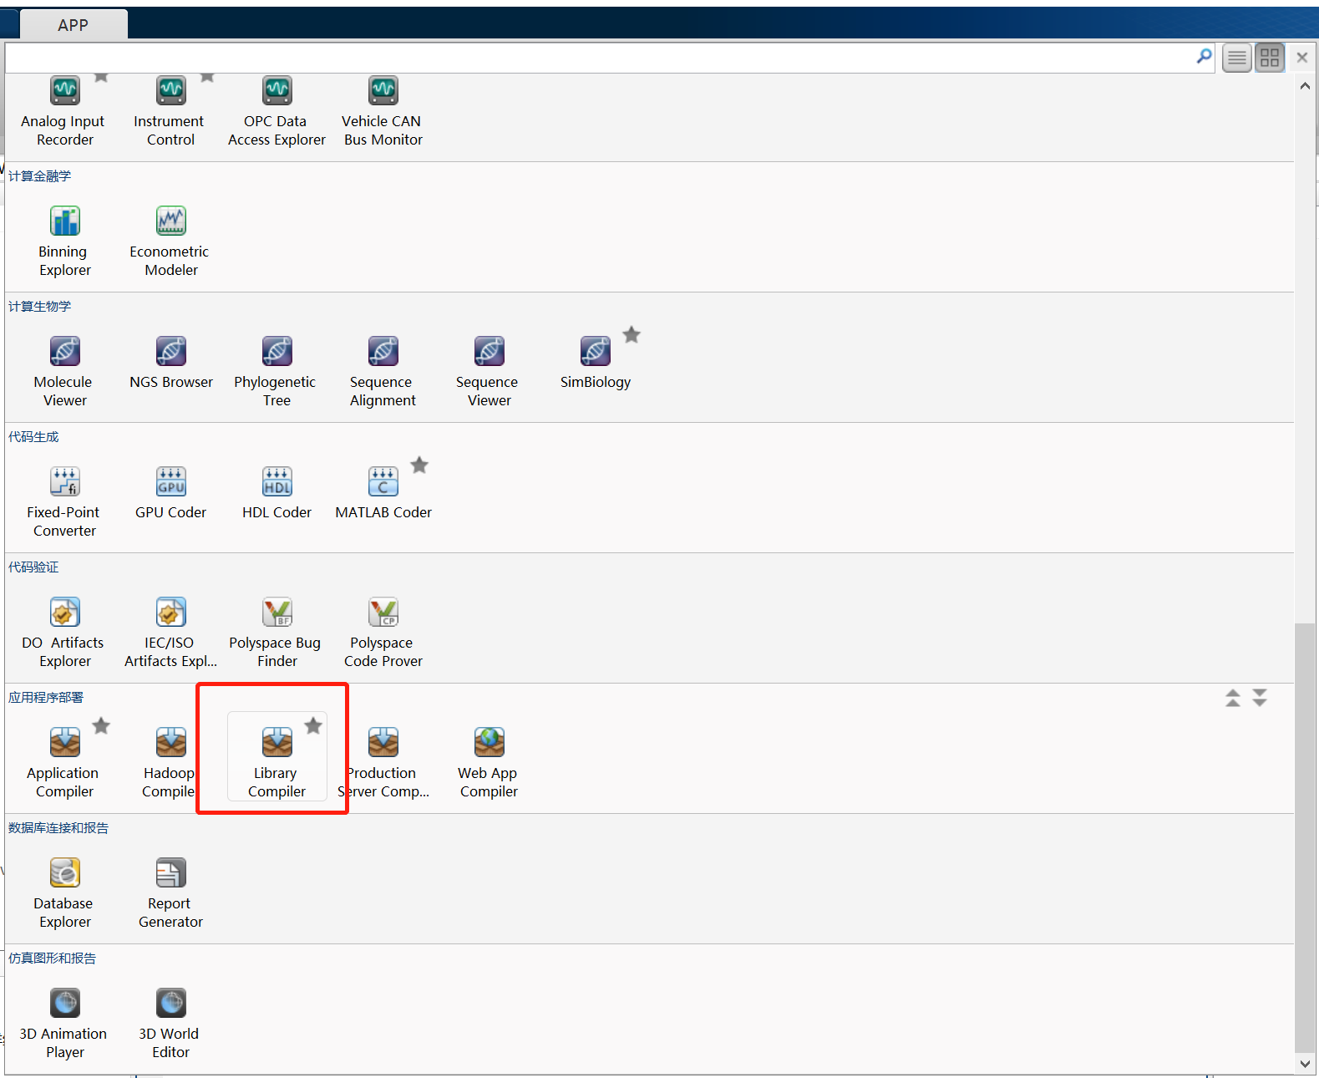Screen dimensions: 1319x1078
Task: Launch Report Generator
Action: [170, 894]
